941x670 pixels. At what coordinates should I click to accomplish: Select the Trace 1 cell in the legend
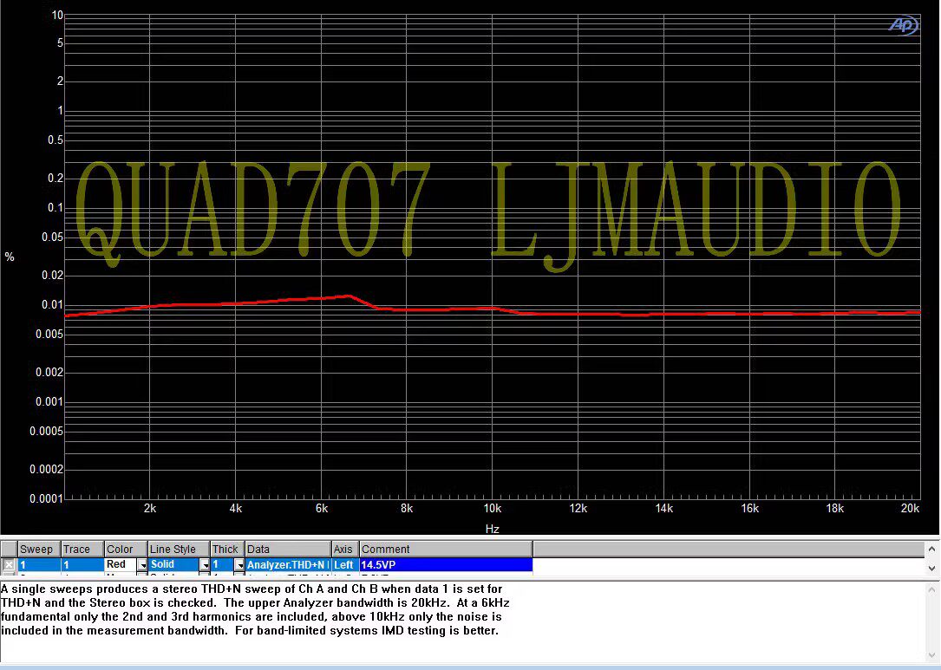click(82, 565)
